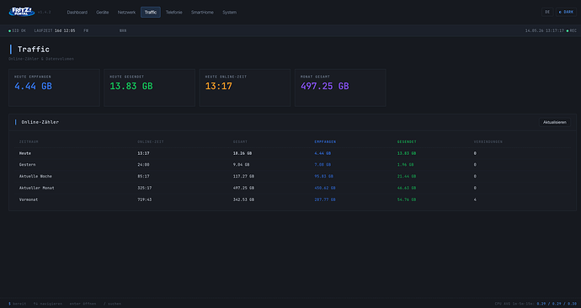Click Aktueller Monat sent 46.63 GB

[407, 188]
